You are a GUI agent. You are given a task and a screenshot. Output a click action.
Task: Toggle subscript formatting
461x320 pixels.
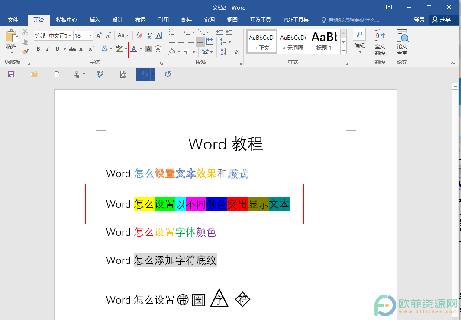(x=82, y=49)
